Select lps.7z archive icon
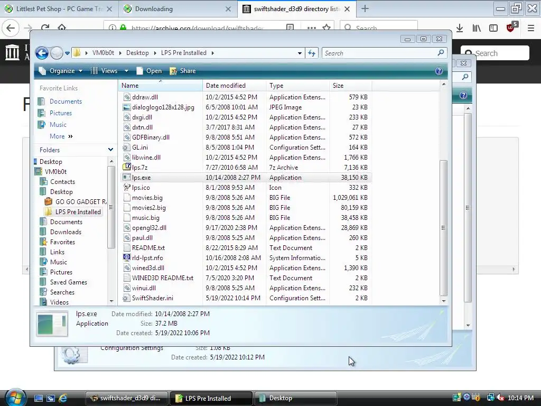 point(127,168)
